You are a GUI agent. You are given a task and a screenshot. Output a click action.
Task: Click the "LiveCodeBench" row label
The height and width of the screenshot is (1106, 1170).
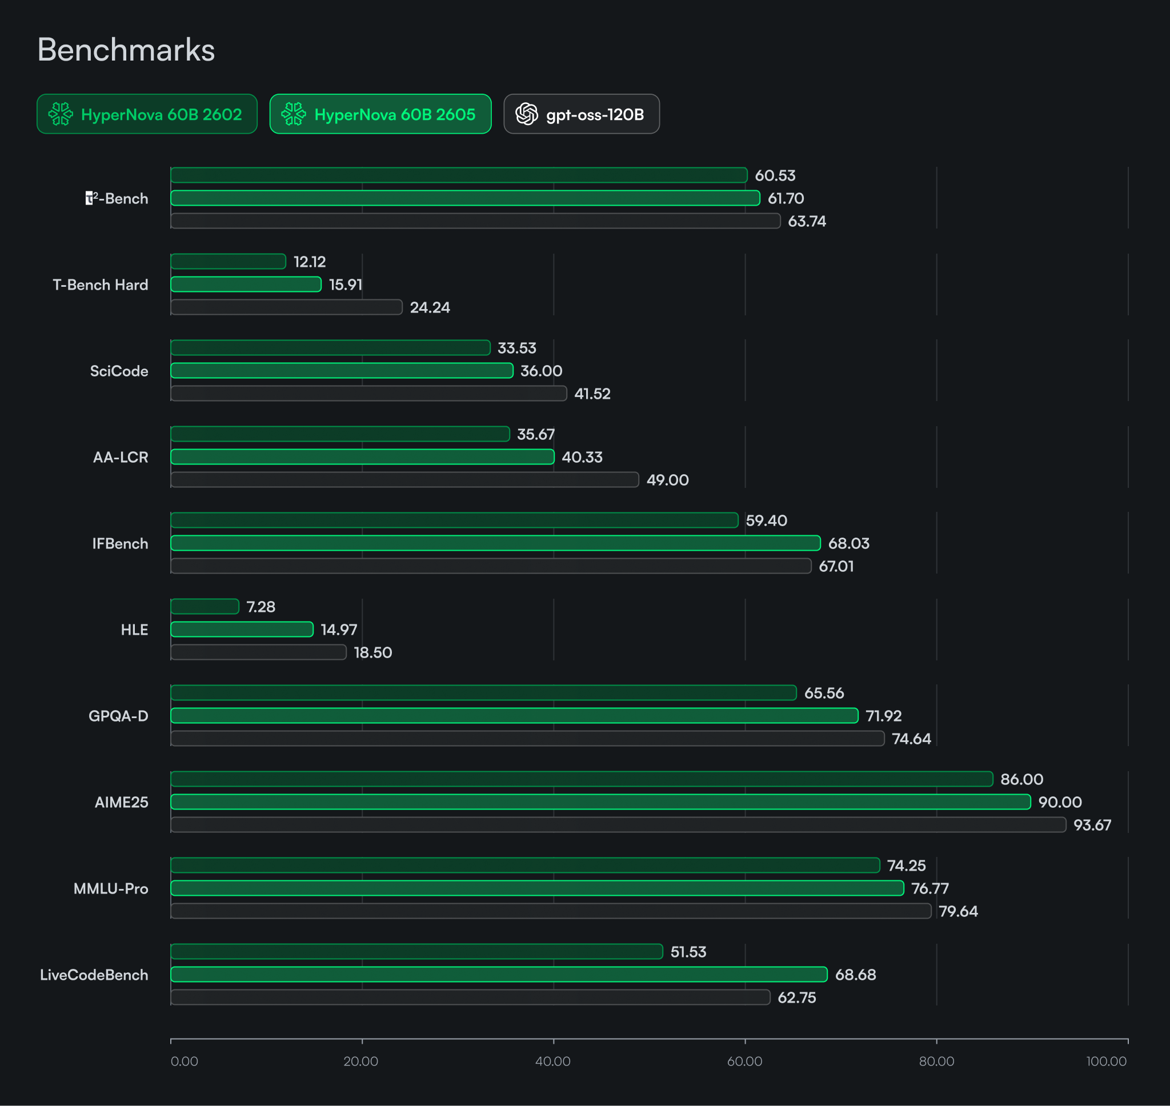94,975
